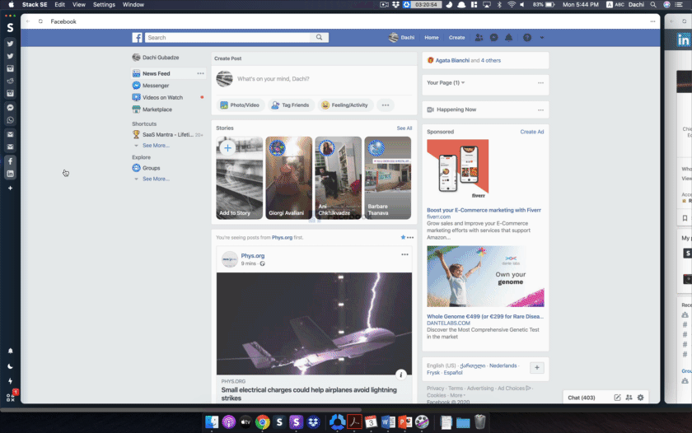The height and width of the screenshot is (433, 692).
Task: Open the Reddit app in Stack sidebar
Action: (x=10, y=81)
